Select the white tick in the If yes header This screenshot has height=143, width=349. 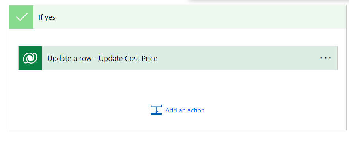tap(22, 17)
